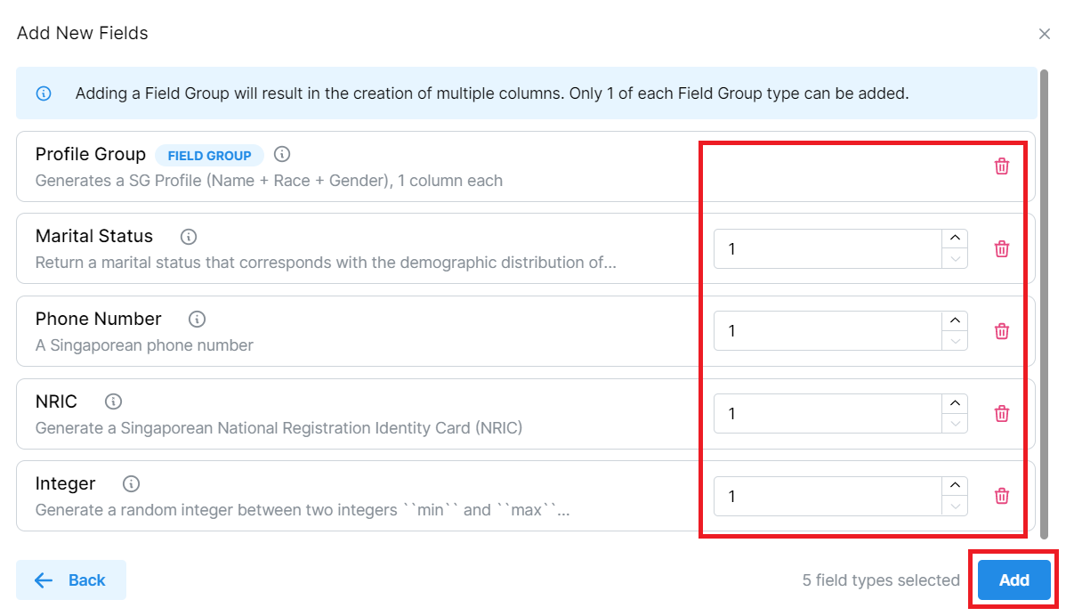1066x616 pixels.
Task: Increment Phone Number quantity
Action: [955, 320]
